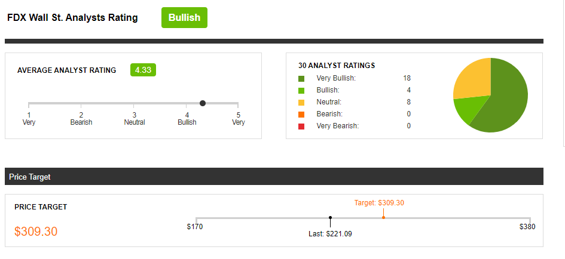Click the Neutral yellow legend swatch
This screenshot has height=259, width=565.
(301, 102)
